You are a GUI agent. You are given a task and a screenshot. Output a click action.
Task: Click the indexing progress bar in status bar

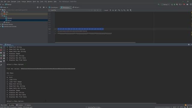[x=162, y=107]
